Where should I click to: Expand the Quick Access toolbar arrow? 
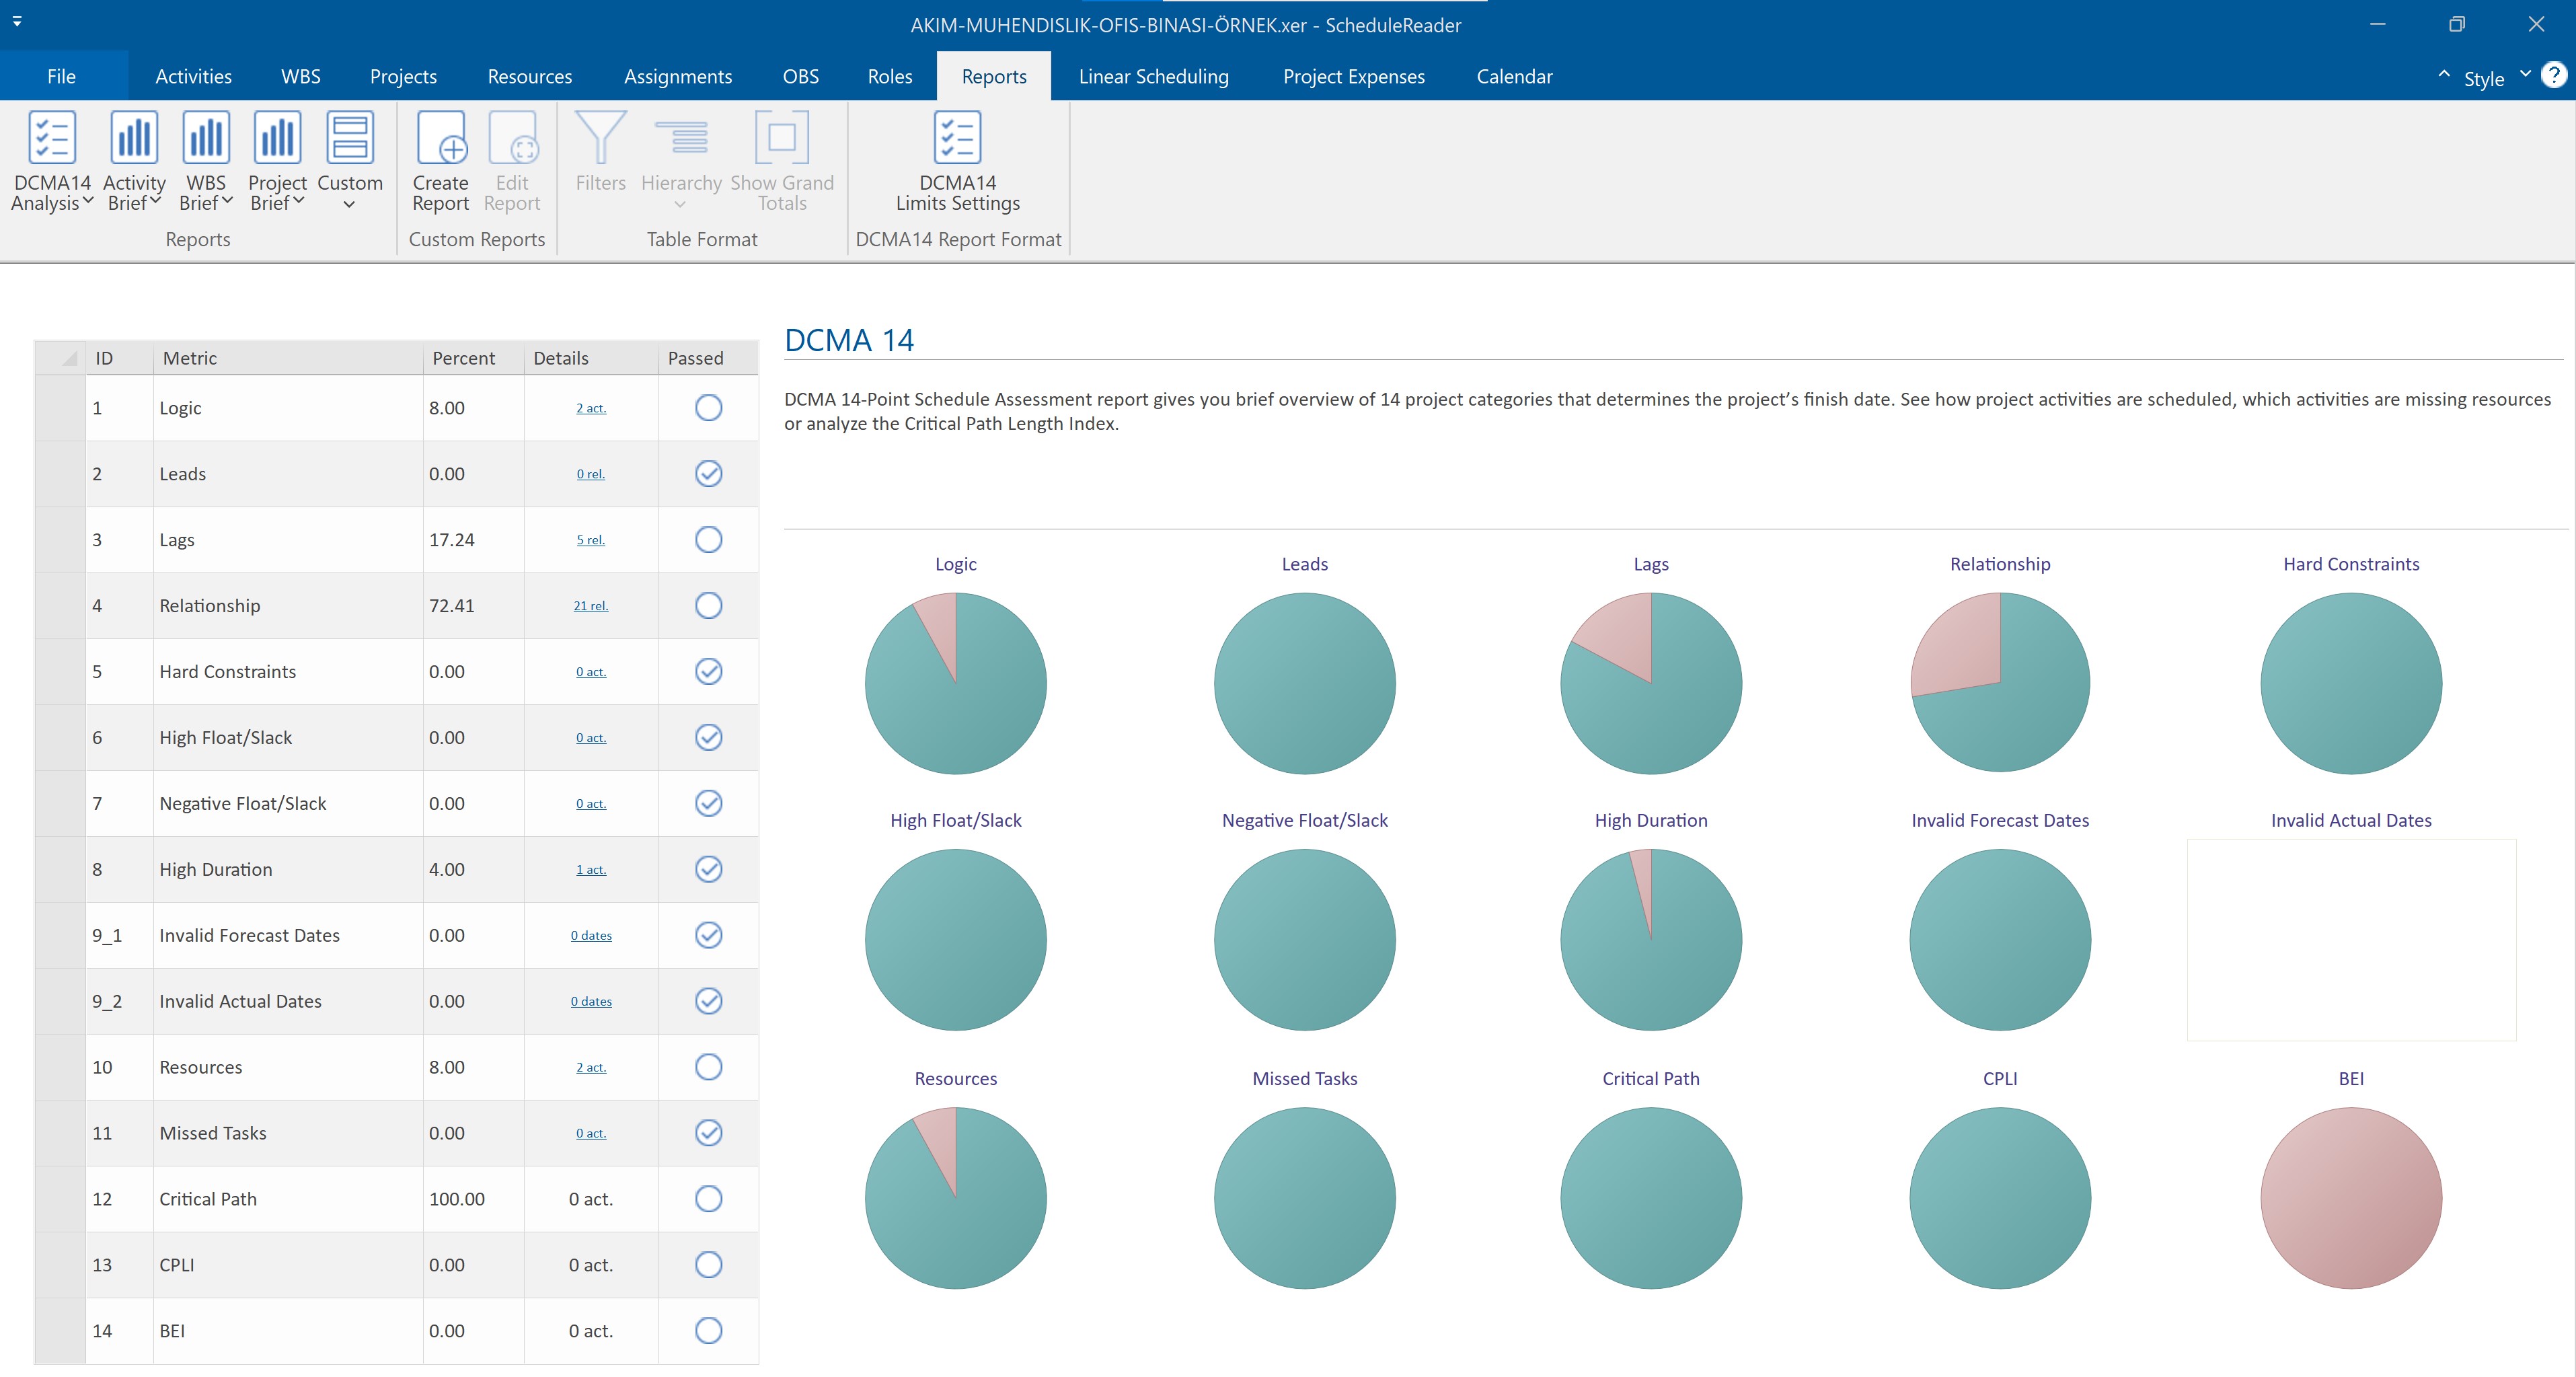pyautogui.click(x=17, y=21)
